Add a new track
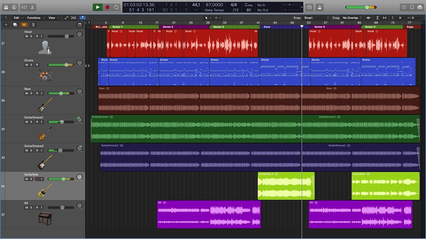426x239 pixels. [6, 25]
